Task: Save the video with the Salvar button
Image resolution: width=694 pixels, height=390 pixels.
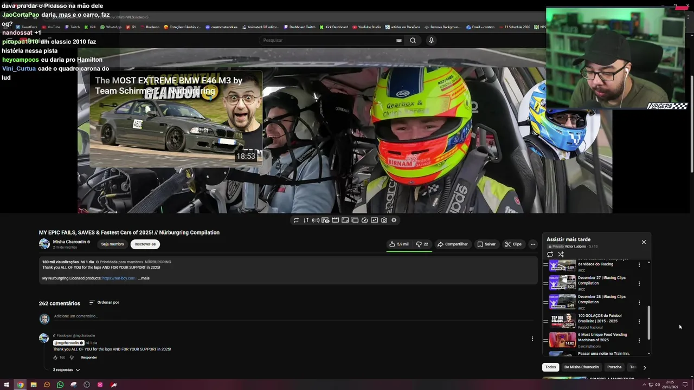Action: [486, 244]
